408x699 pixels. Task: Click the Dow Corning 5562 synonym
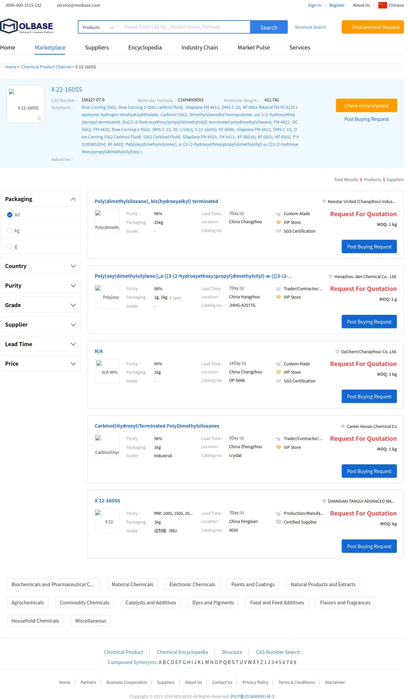coord(99,107)
